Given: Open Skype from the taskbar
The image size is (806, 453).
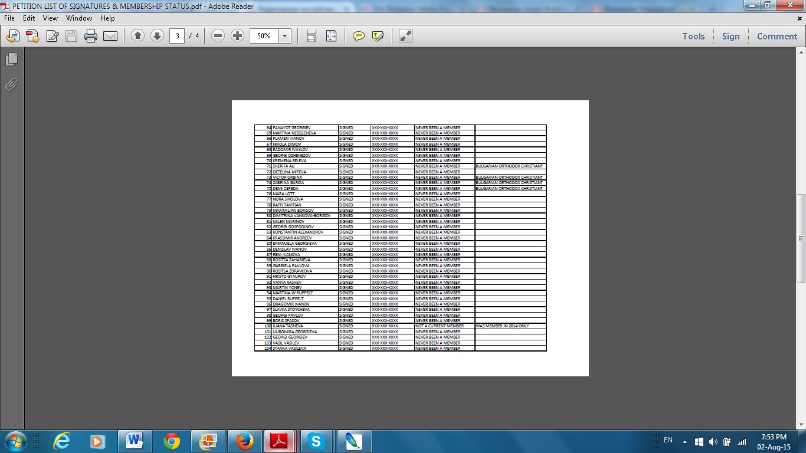Looking at the screenshot, I should [316, 441].
